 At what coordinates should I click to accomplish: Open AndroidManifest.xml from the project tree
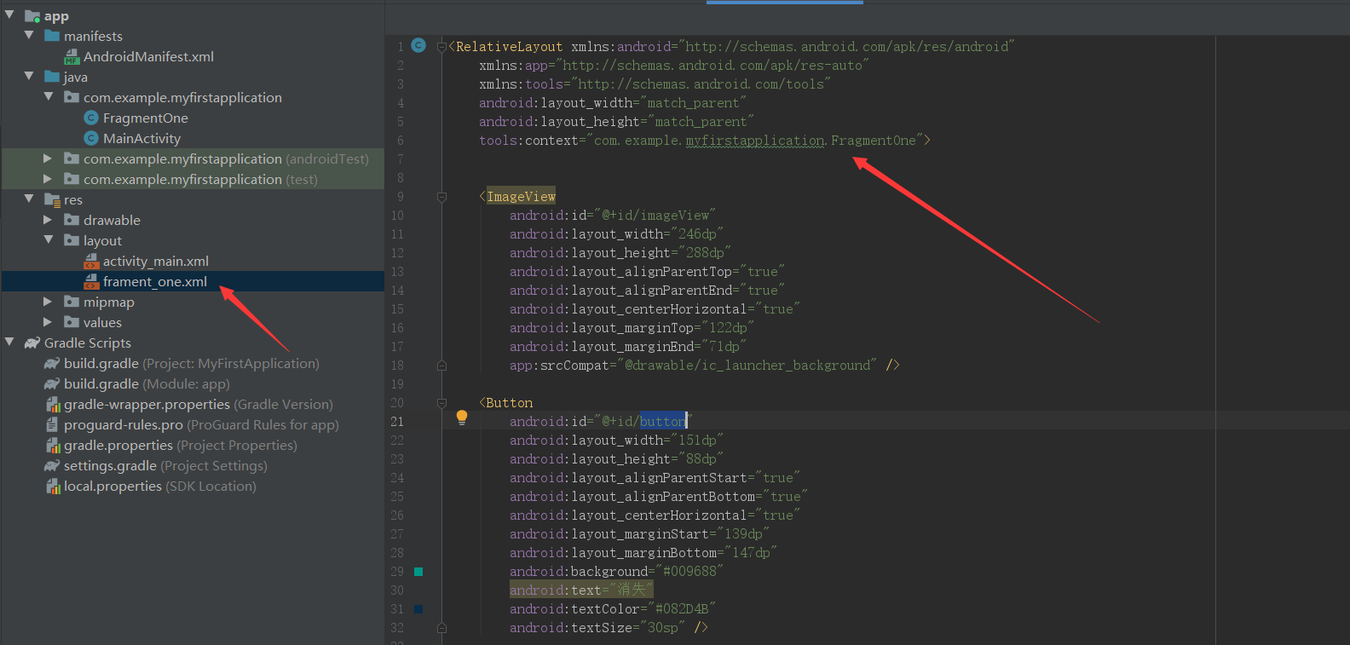[148, 57]
